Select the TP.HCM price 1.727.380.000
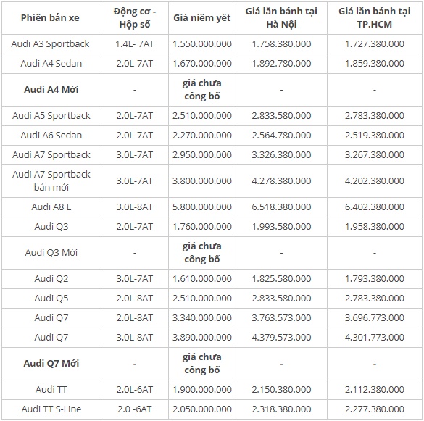Image resolution: width=424 pixels, height=421 pixels. click(375, 43)
